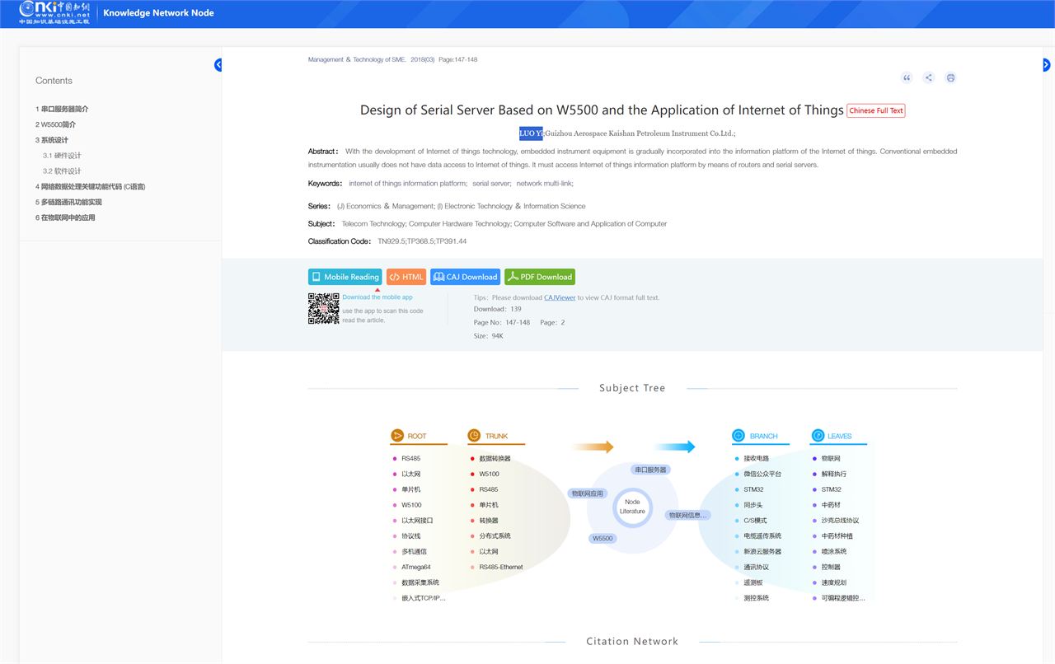Screen dimensions: 1055x664
Task: Go to section 3.1 硬件设计
Action: pos(62,156)
